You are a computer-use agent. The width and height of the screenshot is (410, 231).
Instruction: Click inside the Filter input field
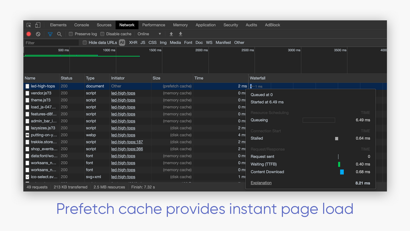(x=51, y=42)
